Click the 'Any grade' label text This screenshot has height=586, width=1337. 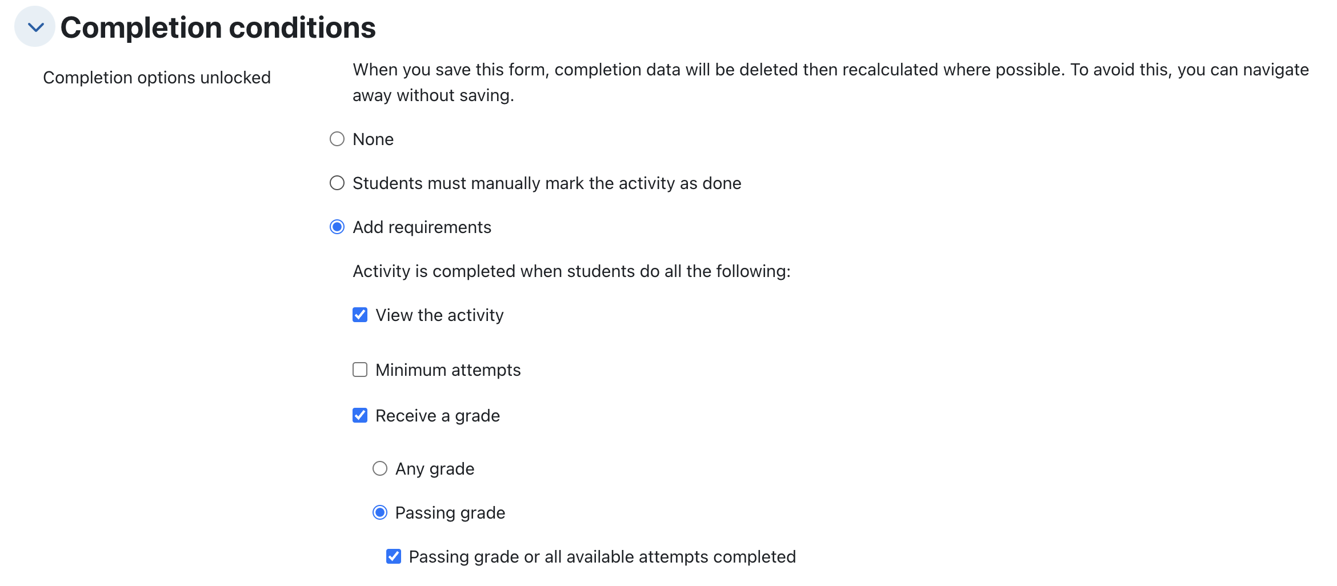click(x=435, y=469)
